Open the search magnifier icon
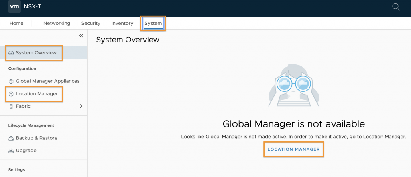 (396, 7)
